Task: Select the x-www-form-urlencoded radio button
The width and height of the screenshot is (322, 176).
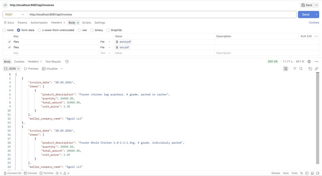Action: 39,30
